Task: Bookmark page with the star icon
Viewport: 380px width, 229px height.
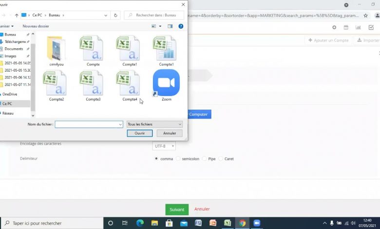Action: pyautogui.click(x=365, y=16)
